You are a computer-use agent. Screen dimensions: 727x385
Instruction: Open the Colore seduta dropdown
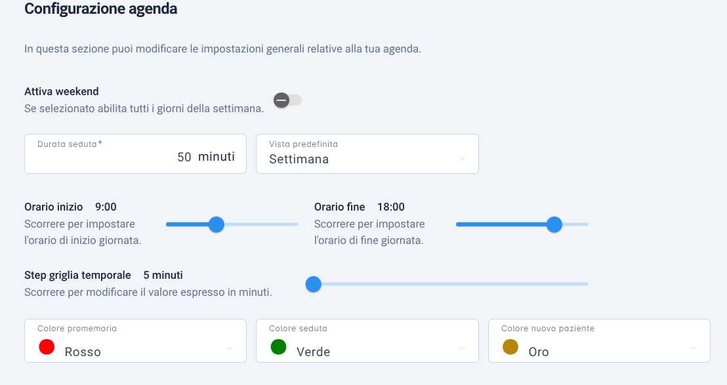click(x=367, y=340)
